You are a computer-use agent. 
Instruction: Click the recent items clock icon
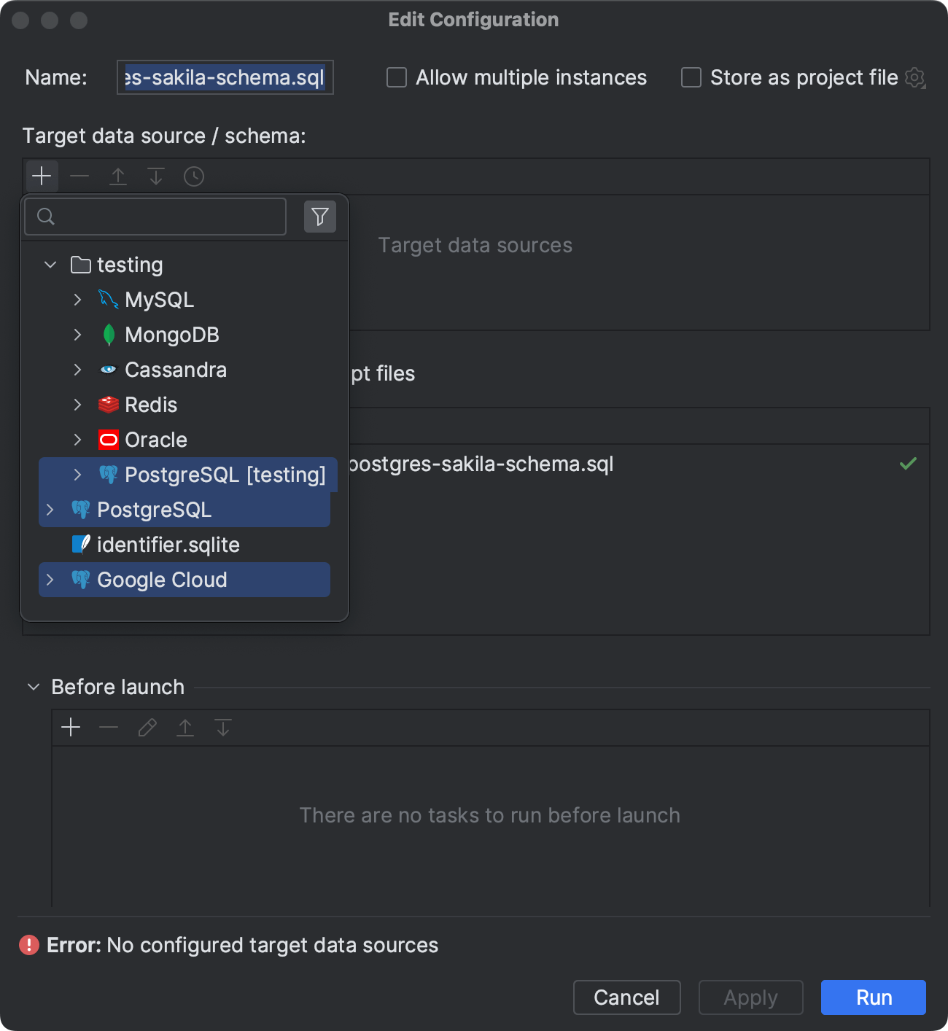[x=193, y=176]
